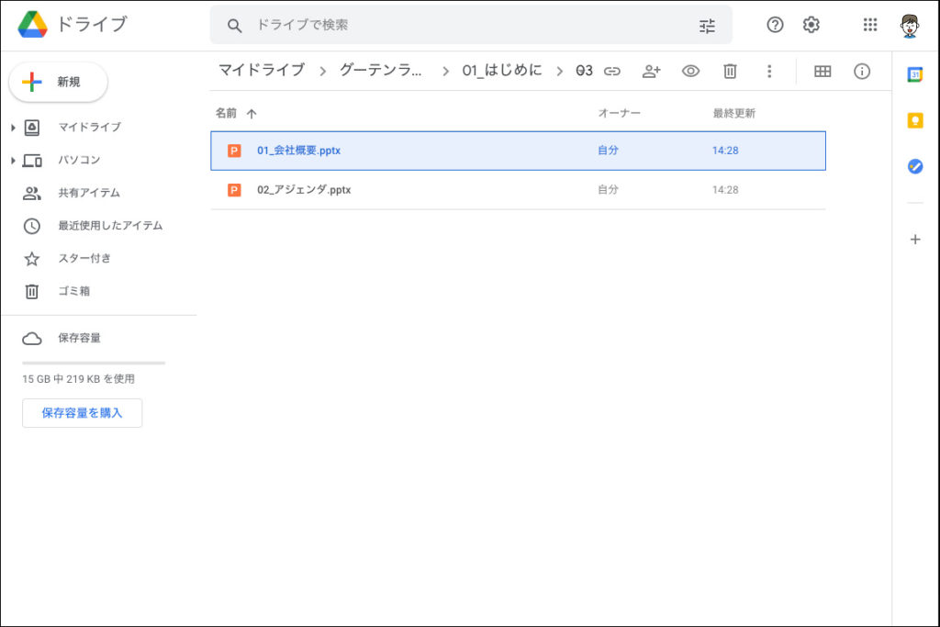Toggle the view details info panel
Screen dimensions: 940x627
coord(862,71)
